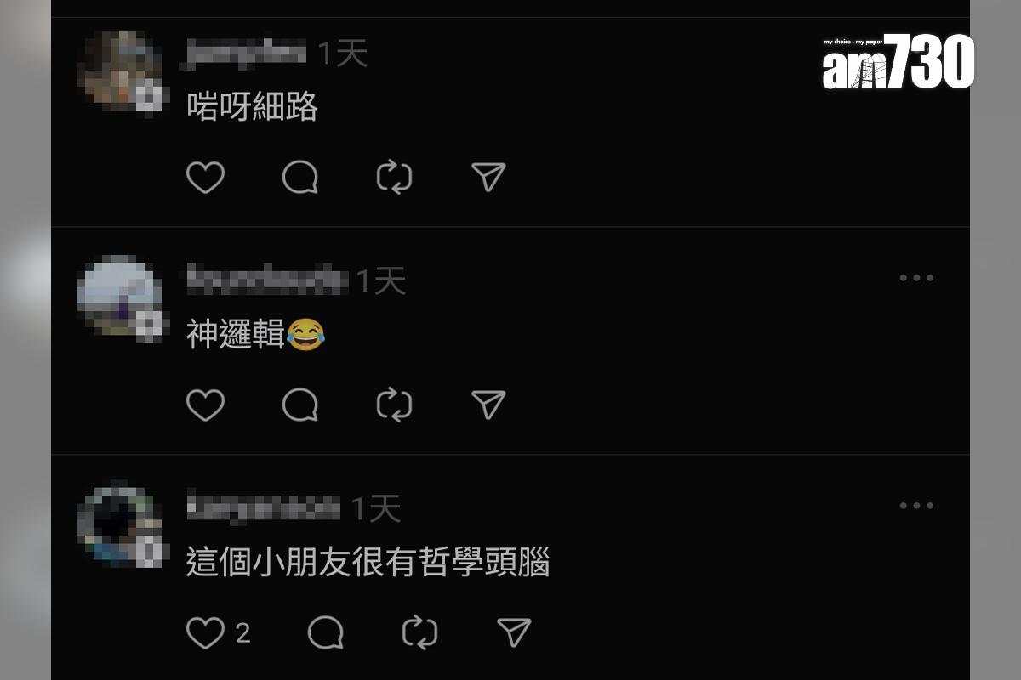Open username above 神邏輯 comment
This screenshot has width=1021, height=680.
click(266, 280)
